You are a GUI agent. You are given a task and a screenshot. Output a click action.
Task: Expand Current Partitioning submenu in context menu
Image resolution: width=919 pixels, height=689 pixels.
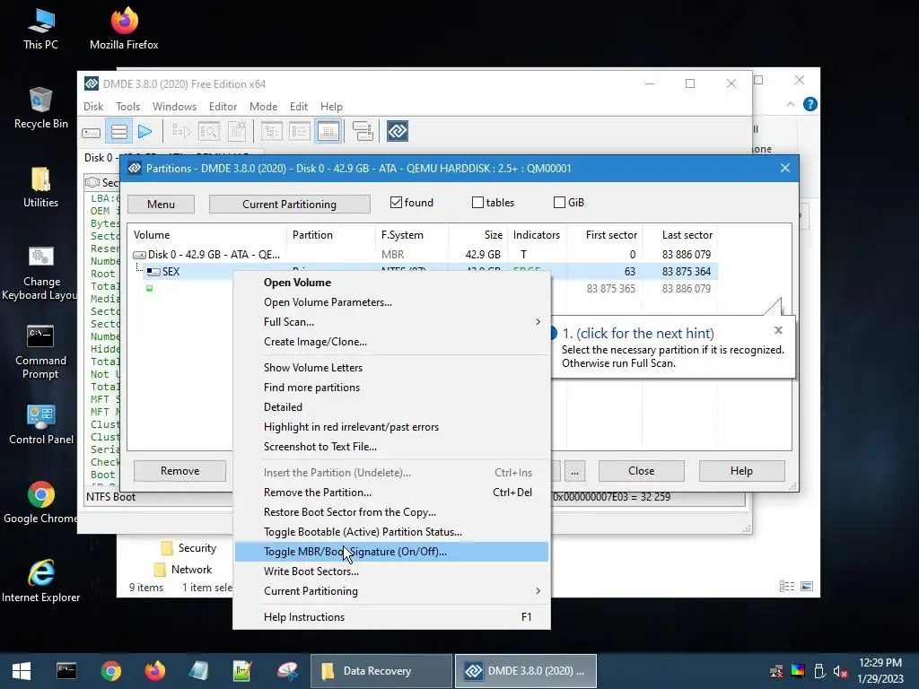(x=538, y=591)
